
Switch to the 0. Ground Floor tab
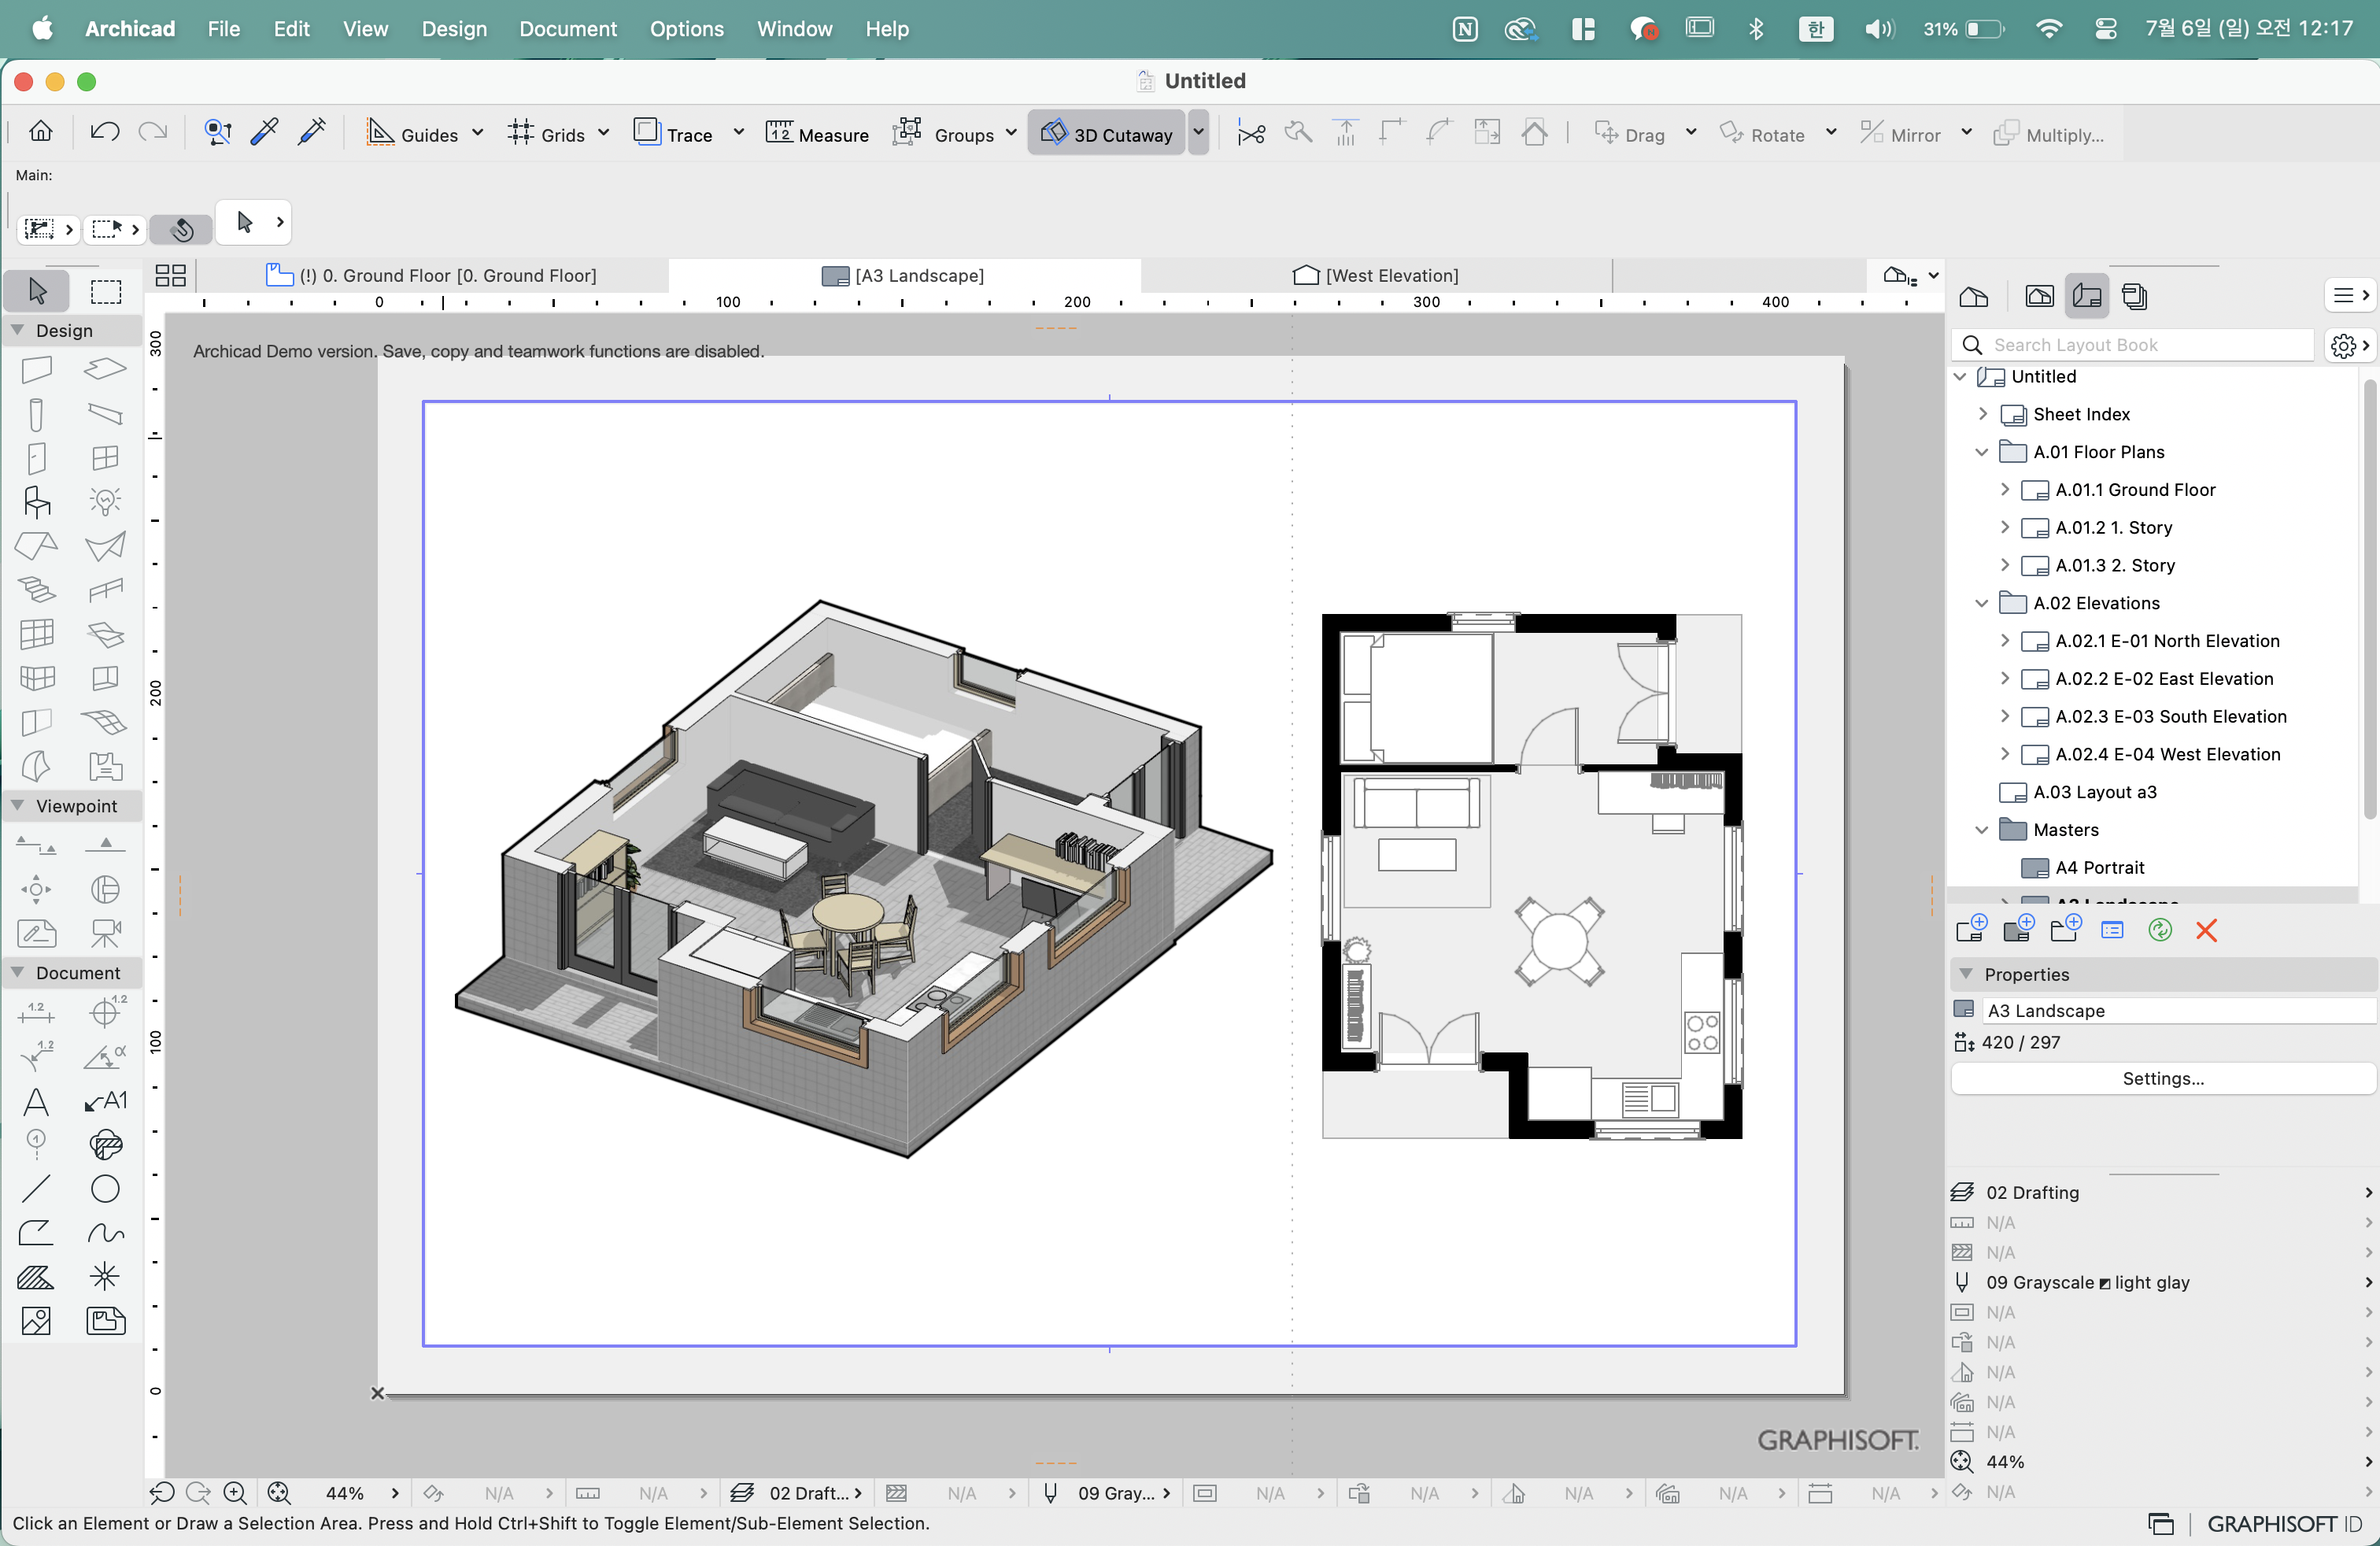pyautogui.click(x=432, y=275)
